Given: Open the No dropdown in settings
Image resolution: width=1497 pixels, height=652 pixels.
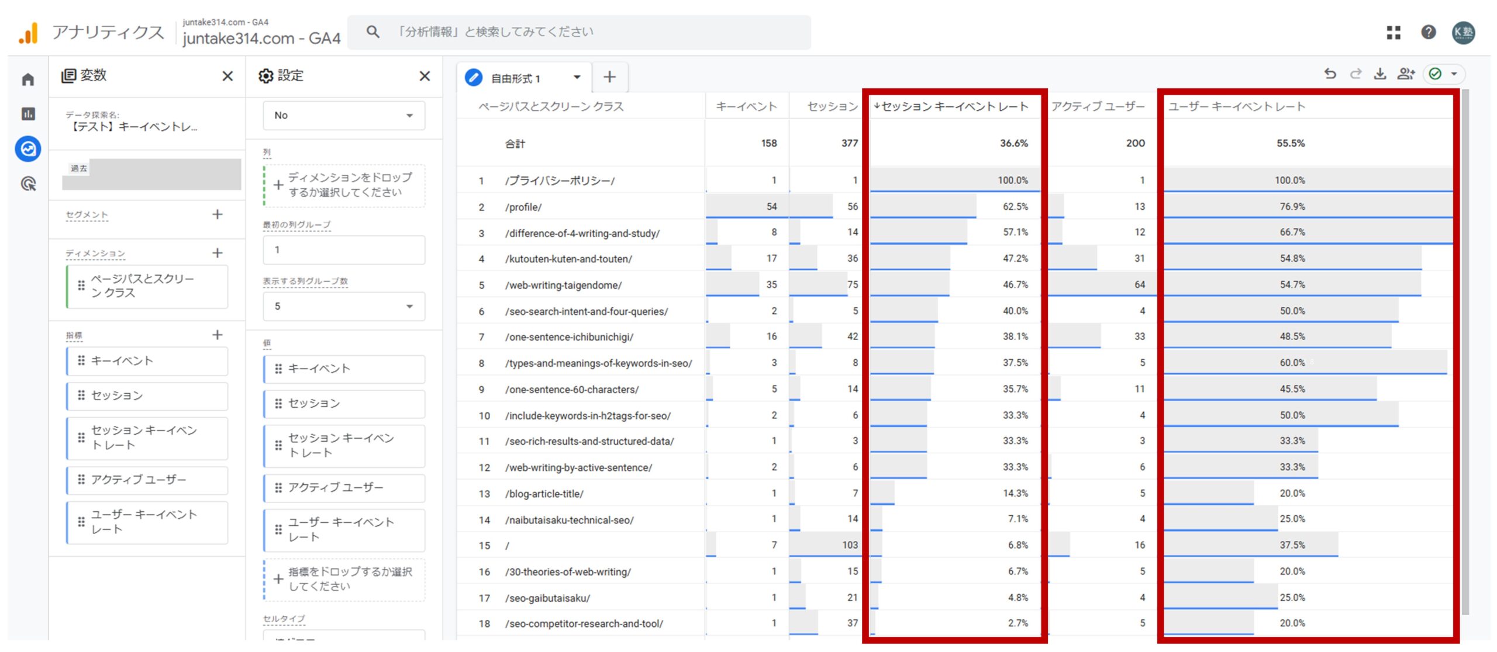Looking at the screenshot, I should click(344, 116).
